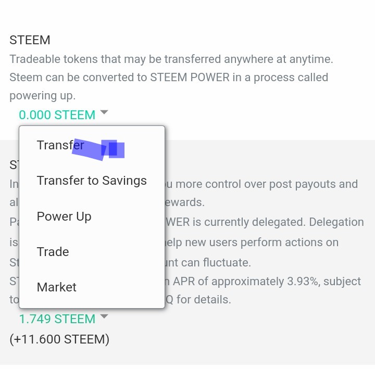Screen dimensions: 375x369
Task: Select Transfer from the dropdown menu
Action: tap(60, 145)
